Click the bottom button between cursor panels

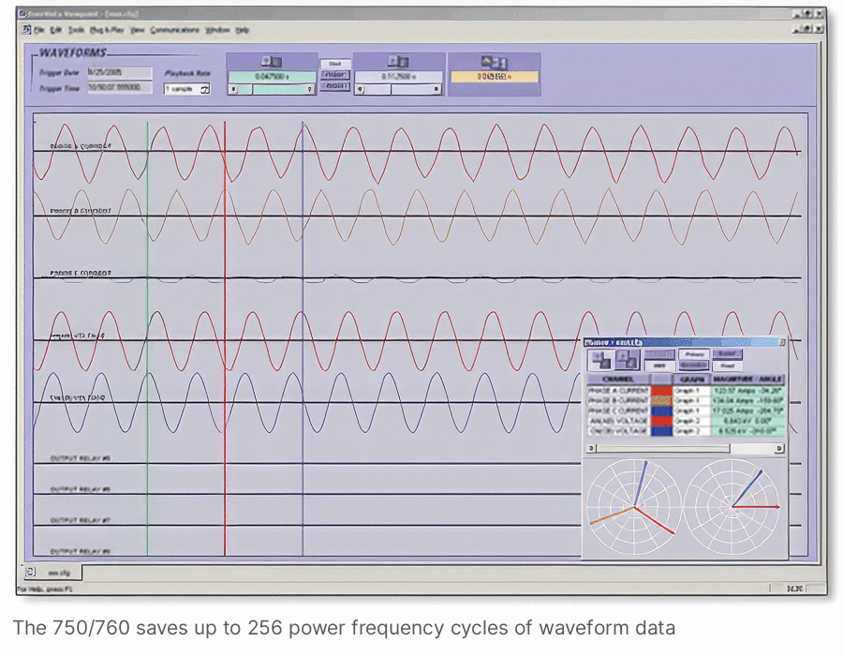pyautogui.click(x=335, y=86)
